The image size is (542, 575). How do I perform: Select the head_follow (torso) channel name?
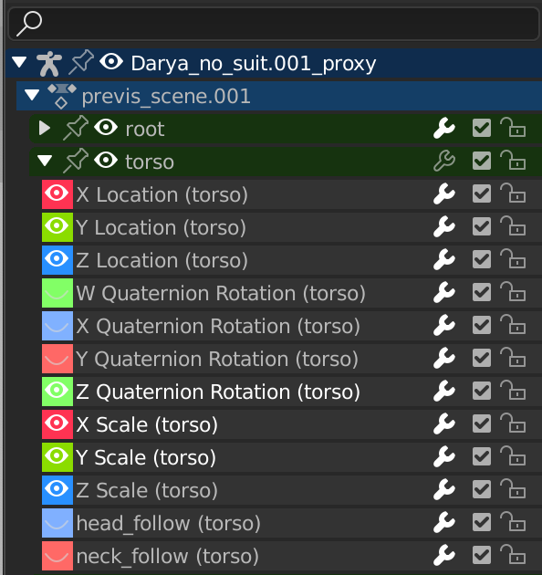pyautogui.click(x=168, y=523)
